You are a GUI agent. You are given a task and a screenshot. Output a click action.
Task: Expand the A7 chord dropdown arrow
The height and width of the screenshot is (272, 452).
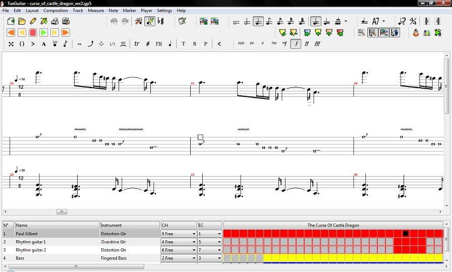[x=384, y=21]
